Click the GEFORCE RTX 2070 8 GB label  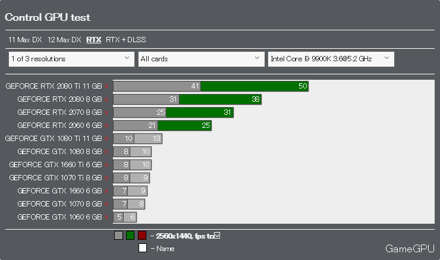coord(59,112)
